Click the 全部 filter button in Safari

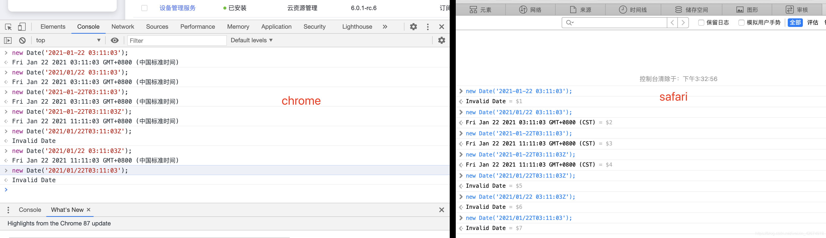pos(795,22)
